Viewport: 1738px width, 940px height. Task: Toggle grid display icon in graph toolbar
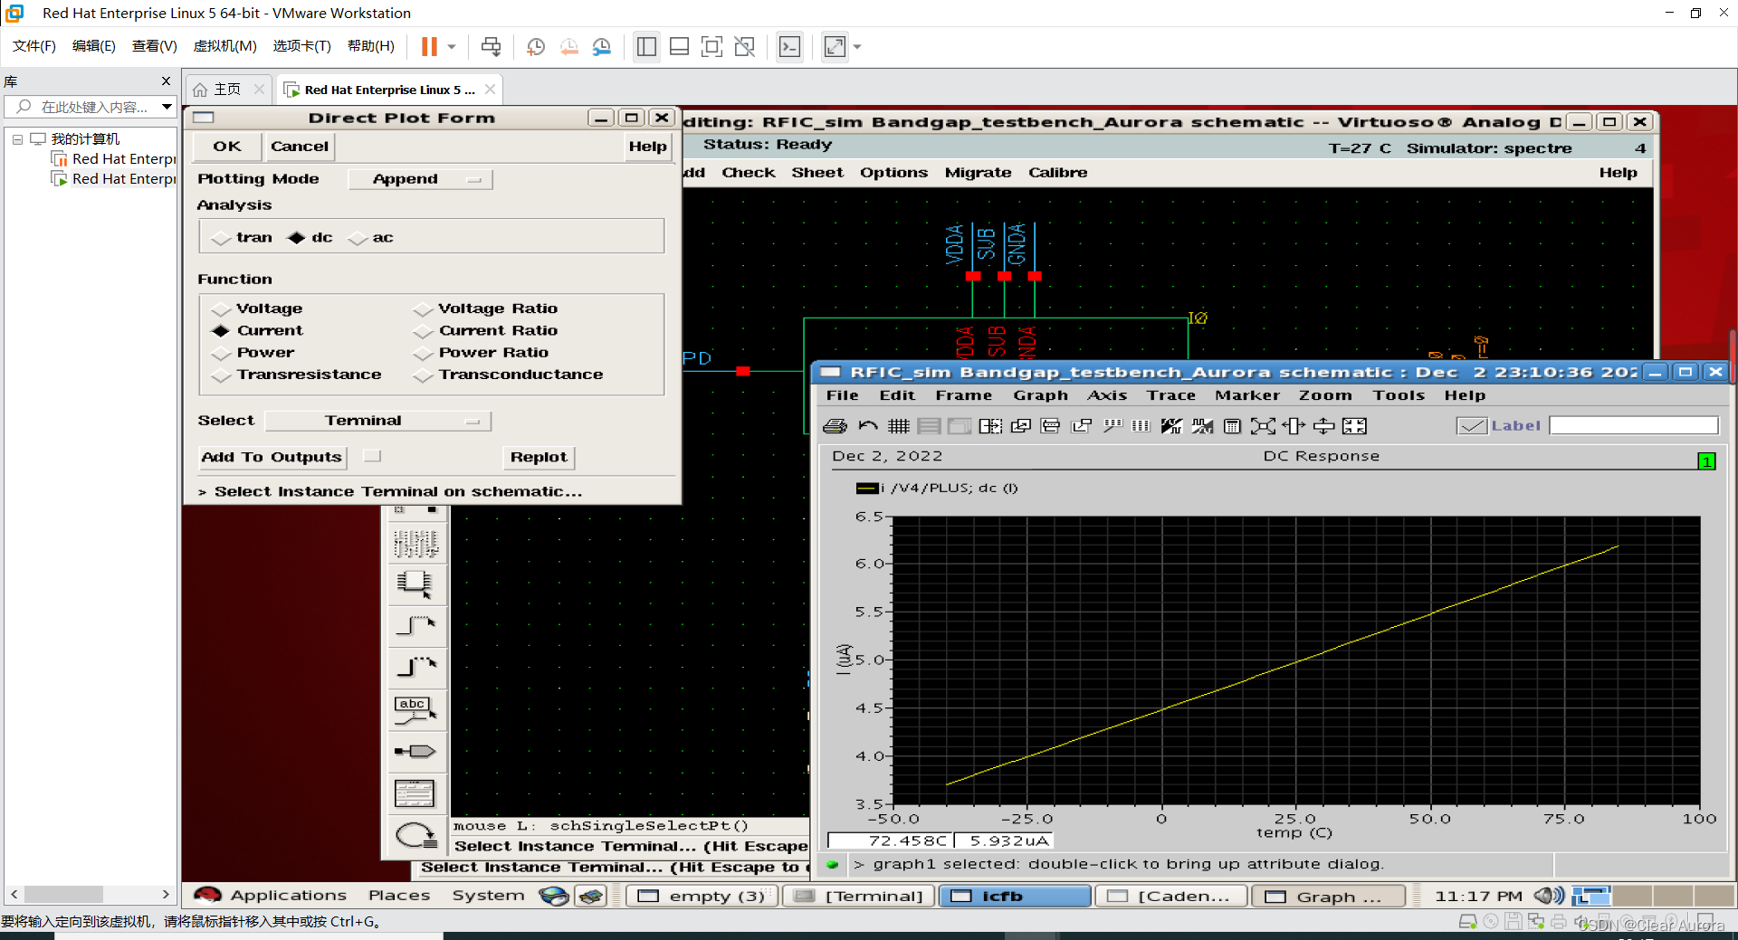[898, 426]
